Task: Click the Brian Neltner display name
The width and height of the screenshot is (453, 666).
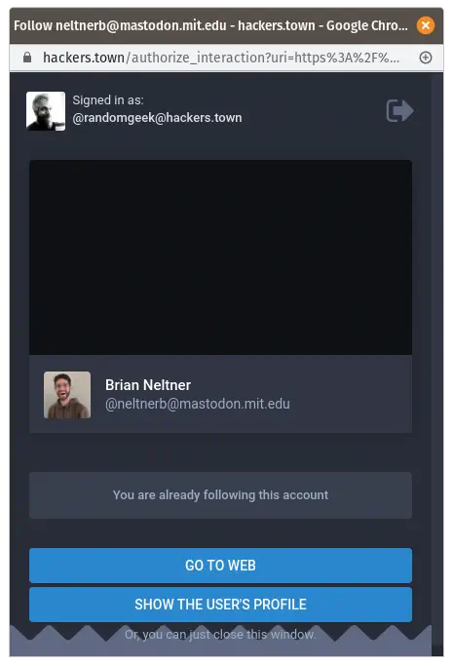Action: [x=148, y=385]
